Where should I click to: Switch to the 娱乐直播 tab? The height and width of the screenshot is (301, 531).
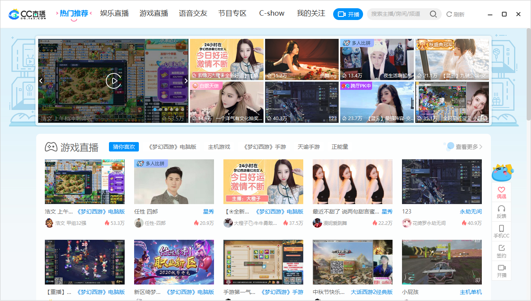114,13
